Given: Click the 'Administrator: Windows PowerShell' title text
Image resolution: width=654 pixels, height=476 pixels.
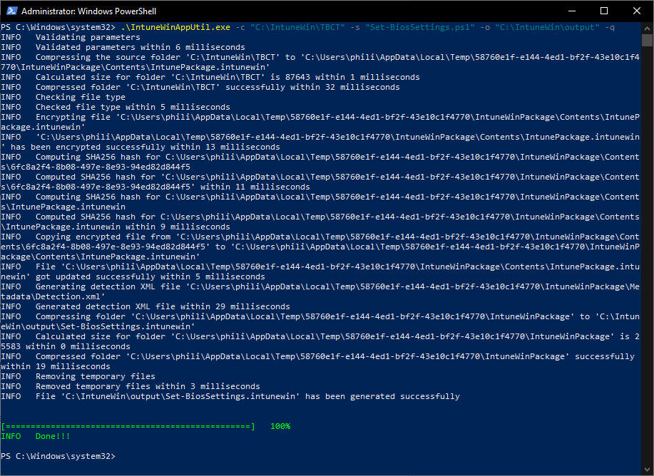Looking at the screenshot, I should point(89,11).
